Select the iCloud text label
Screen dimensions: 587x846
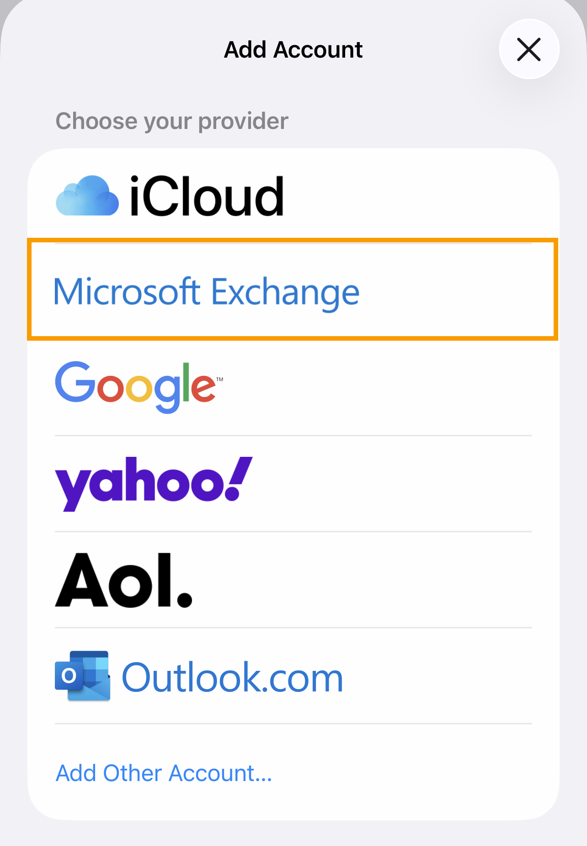pos(207,197)
